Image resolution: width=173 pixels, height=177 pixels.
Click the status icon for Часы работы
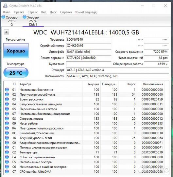pos(7,123)
